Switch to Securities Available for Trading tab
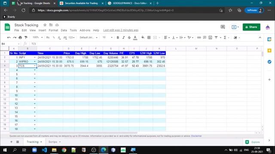The image size is (275, 154). pyautogui.click(x=81, y=3)
